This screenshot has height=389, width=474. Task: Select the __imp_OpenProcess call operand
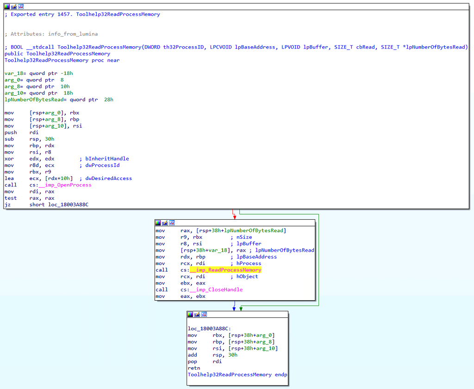65,185
